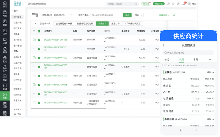220x137 pixels.
Task: Collapse the 客户 section in the side menu
Action: pyautogui.click(x=15, y=11)
